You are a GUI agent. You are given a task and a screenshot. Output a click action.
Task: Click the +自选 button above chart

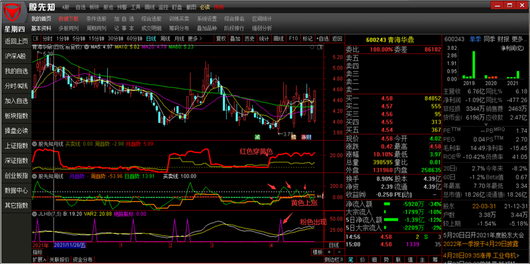click(x=322, y=39)
